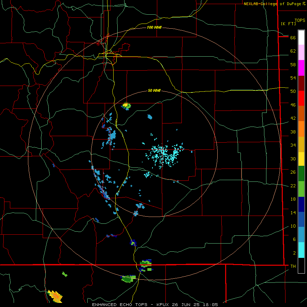Image resolution: width=307 pixels, height=307 pixels.
Task: Click the 'ENHANCED ECHO TOPS' caption text
Action: pos(120,305)
